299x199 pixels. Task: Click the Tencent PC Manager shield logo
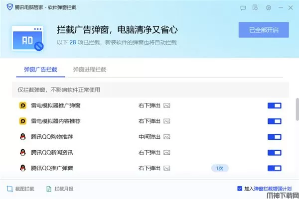[9, 7]
